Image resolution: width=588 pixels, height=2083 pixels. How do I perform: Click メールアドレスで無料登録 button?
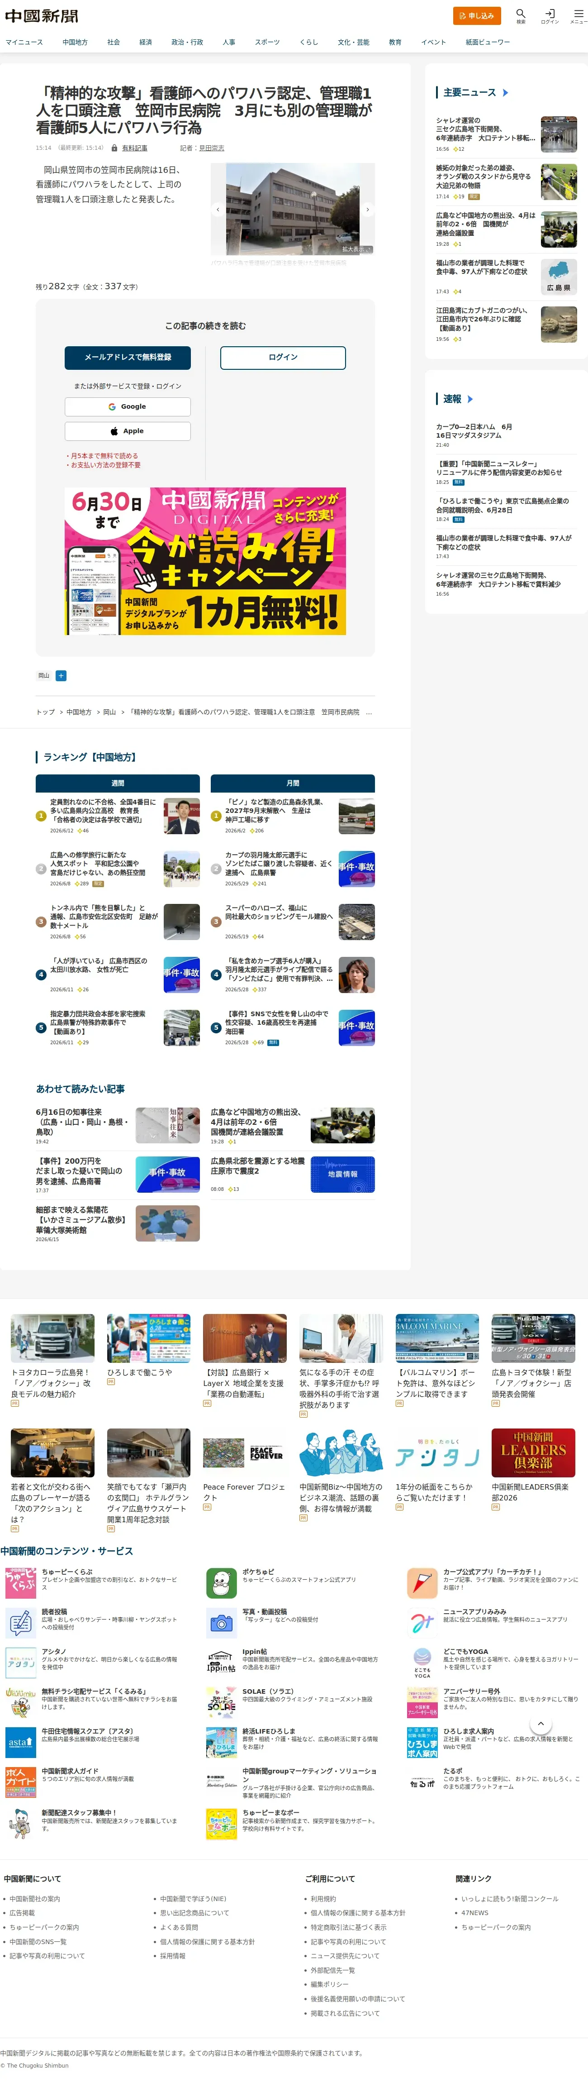128,358
